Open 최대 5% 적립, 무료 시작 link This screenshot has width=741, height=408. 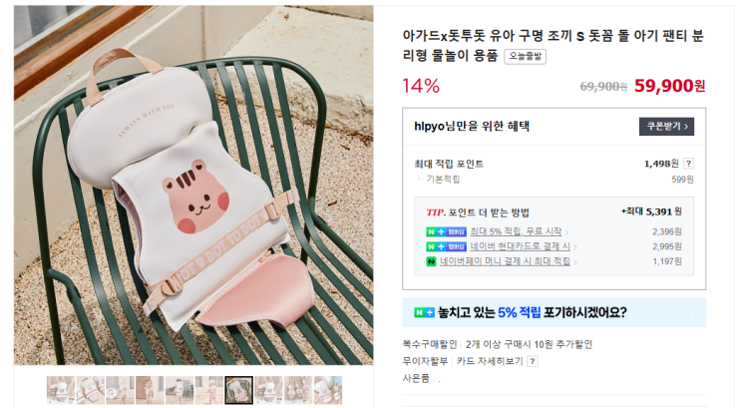click(x=516, y=231)
